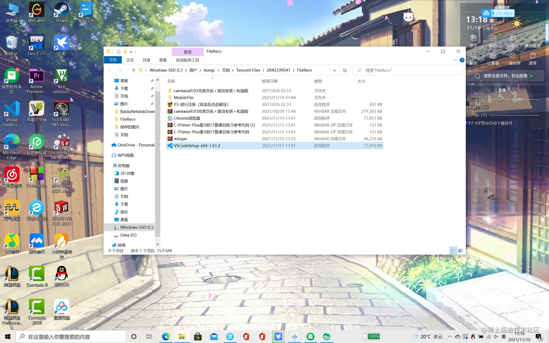Click 清理 cleanup icon in assistant
The width and height of the screenshot is (549, 343).
click(532, 58)
